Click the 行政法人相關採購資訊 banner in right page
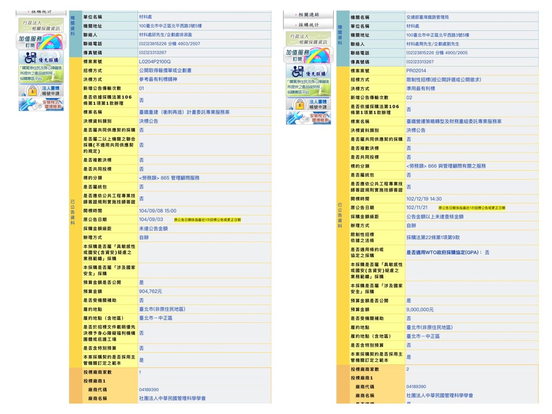 308,39
